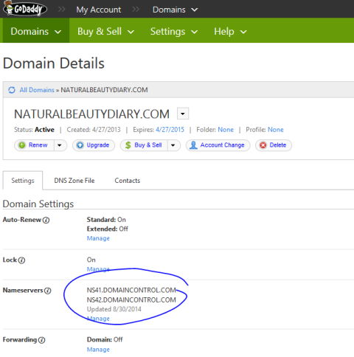Click Manage under Lock

[98, 269]
